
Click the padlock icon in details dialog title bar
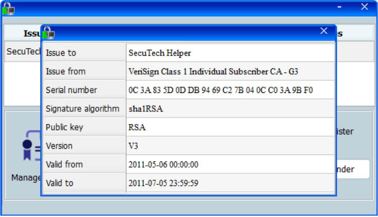[48, 33]
